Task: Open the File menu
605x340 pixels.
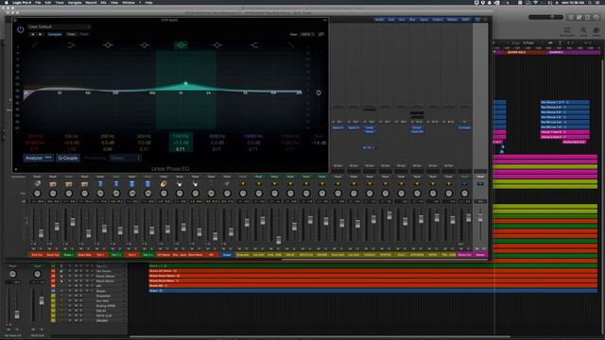Action: coord(38,2)
